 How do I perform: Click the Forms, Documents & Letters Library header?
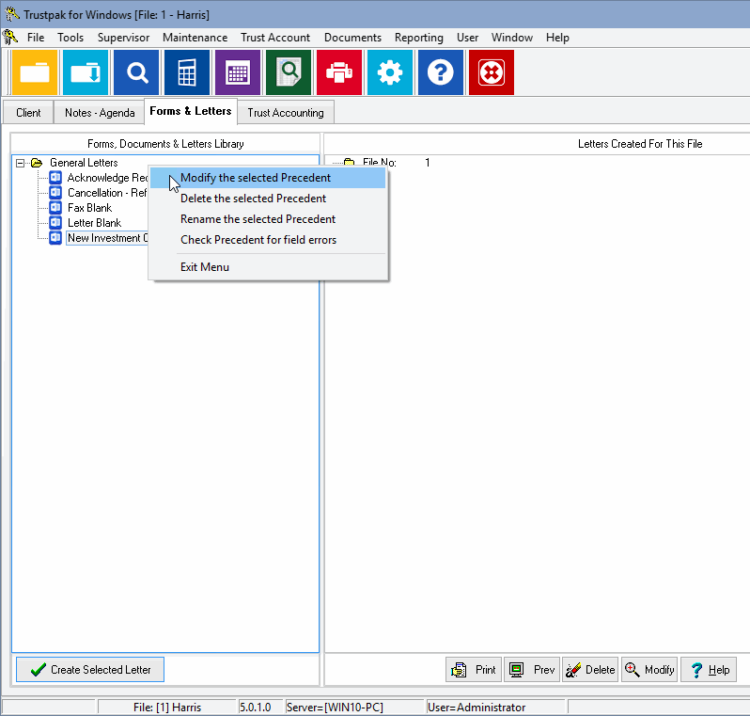tap(165, 144)
